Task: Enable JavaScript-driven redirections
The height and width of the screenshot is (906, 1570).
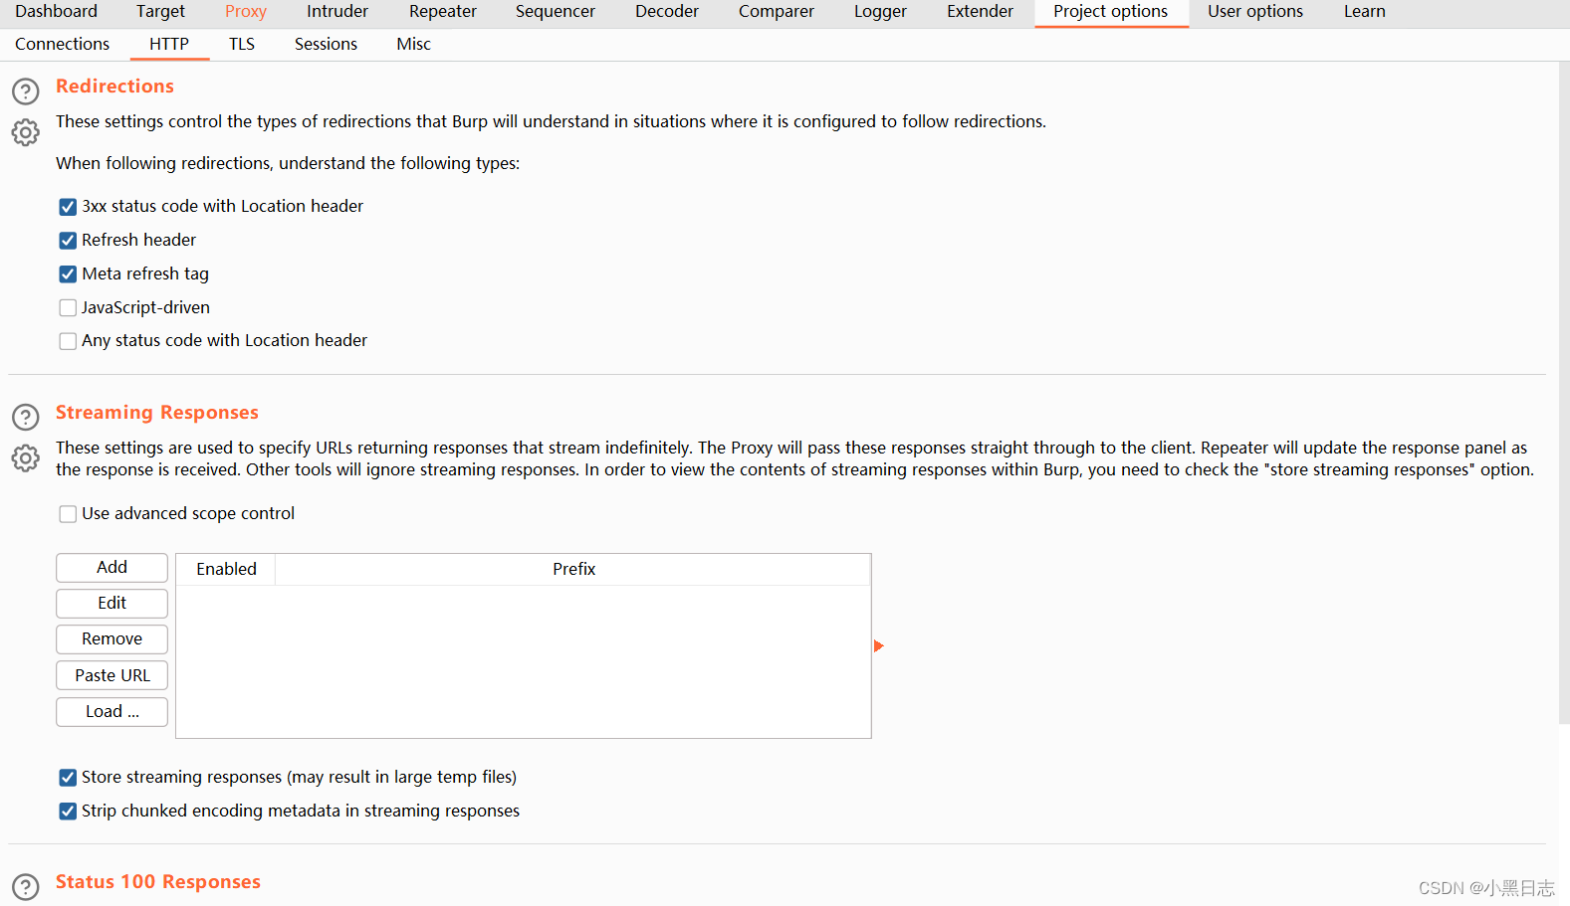Action: coord(68,308)
